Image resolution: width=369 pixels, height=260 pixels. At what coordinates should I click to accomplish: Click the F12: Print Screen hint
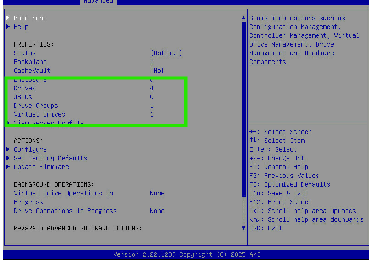point(281,202)
